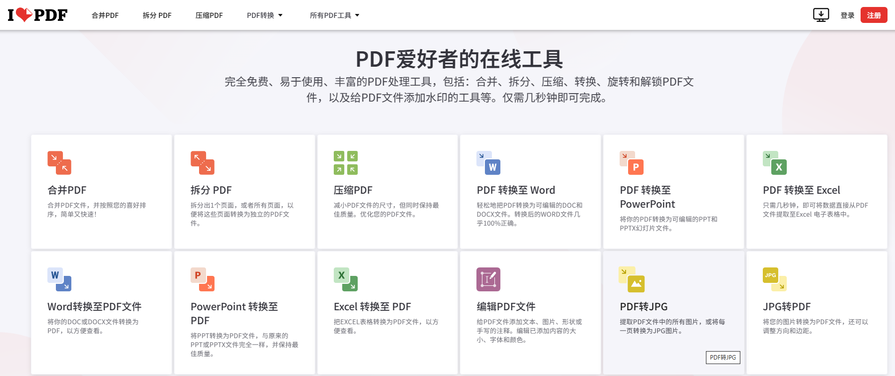Click the 编辑PDF文件 edit icon

click(488, 279)
